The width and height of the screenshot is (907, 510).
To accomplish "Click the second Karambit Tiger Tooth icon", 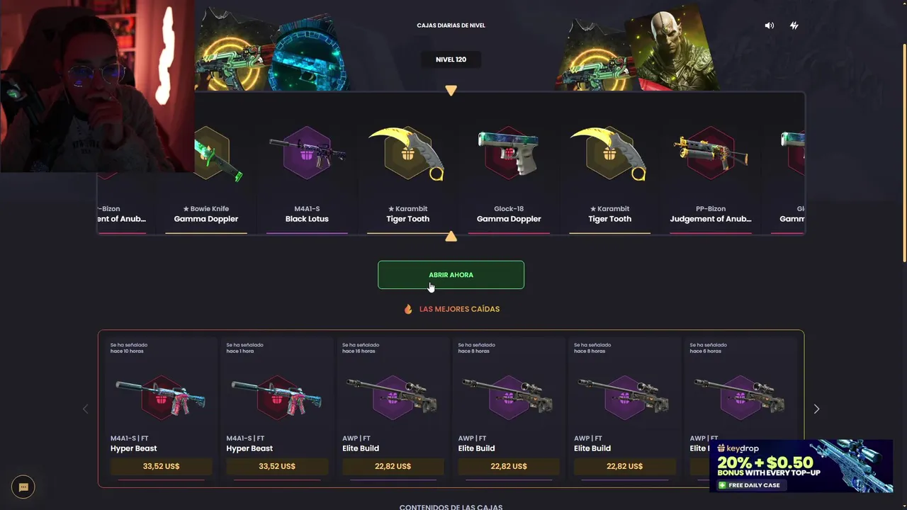I will click(x=609, y=153).
